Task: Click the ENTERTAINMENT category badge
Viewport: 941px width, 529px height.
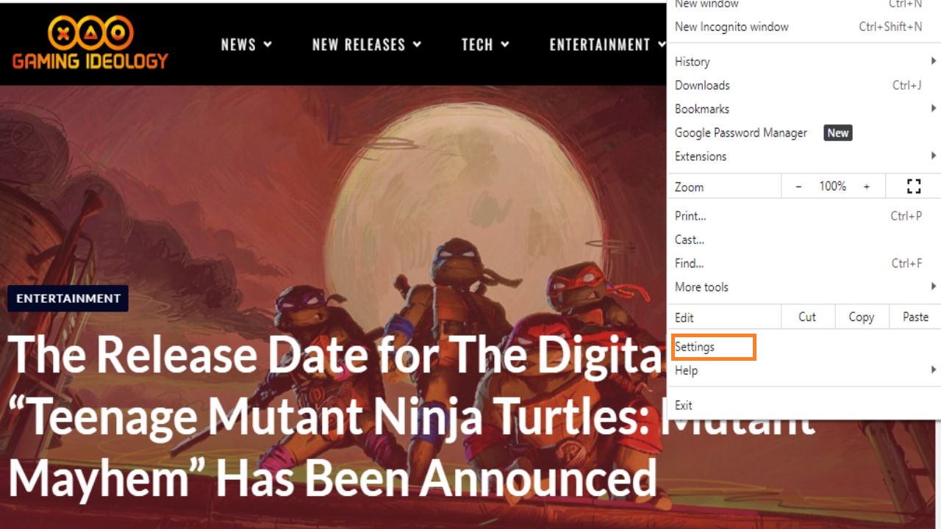Action: click(x=68, y=298)
